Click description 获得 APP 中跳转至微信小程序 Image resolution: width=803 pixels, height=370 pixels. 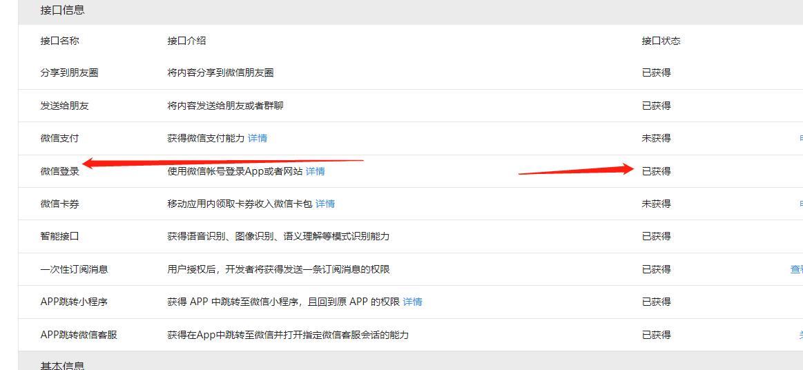(283, 302)
